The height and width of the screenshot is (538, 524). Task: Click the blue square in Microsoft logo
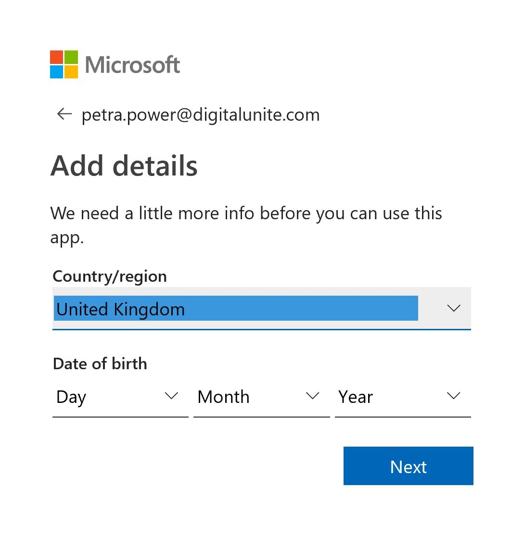tap(57, 72)
